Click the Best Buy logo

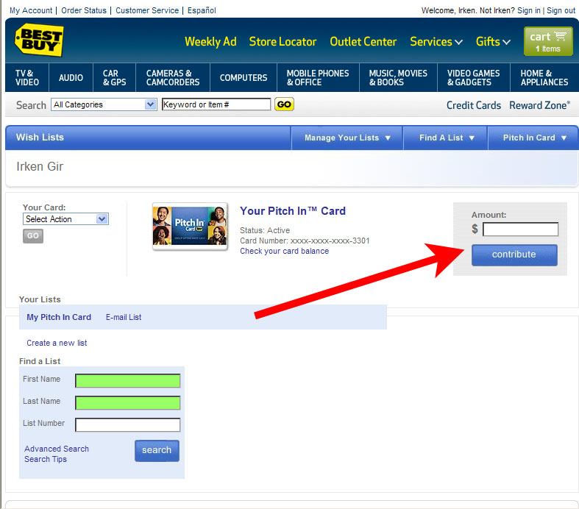pyautogui.click(x=39, y=40)
